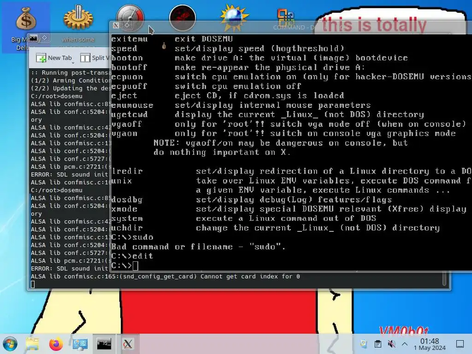Click the "ugetcwd" command text
Image resolution: width=472 pixels, height=354 pixels.
(x=130, y=114)
